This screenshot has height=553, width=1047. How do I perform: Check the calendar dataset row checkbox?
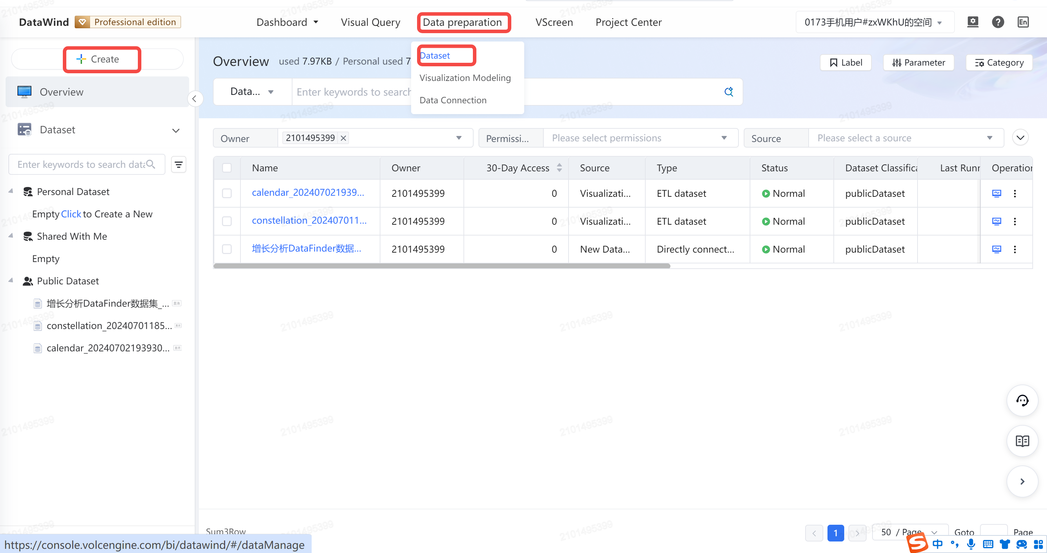tap(227, 193)
